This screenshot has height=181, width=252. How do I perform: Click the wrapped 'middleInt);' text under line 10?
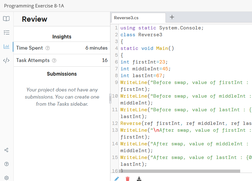(137, 103)
